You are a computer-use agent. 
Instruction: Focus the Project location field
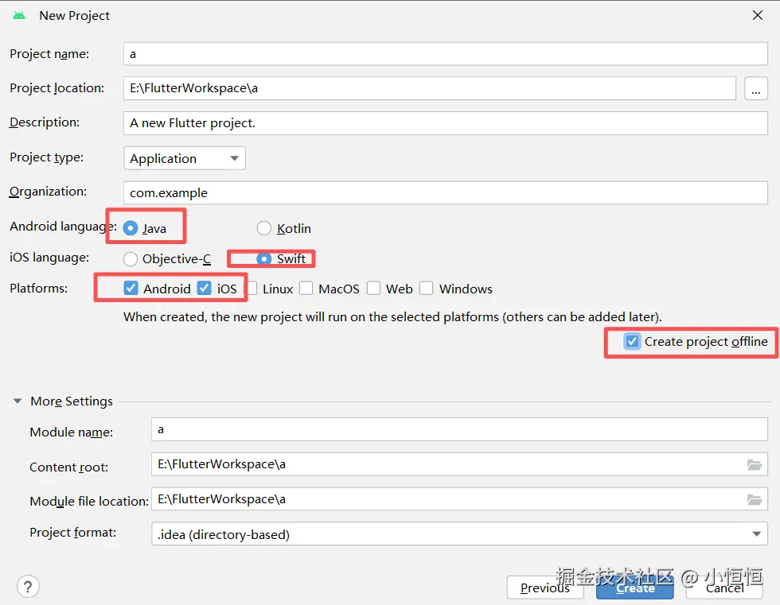430,88
